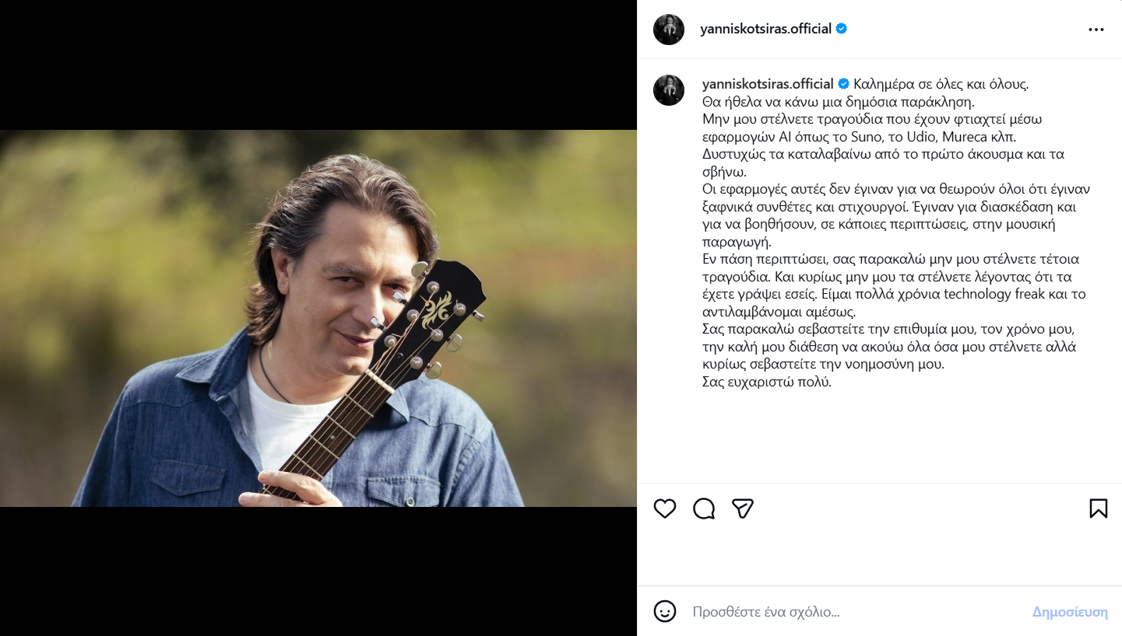The width and height of the screenshot is (1122, 636).
Task: Click the verified badge in the caption
Action: click(x=843, y=84)
